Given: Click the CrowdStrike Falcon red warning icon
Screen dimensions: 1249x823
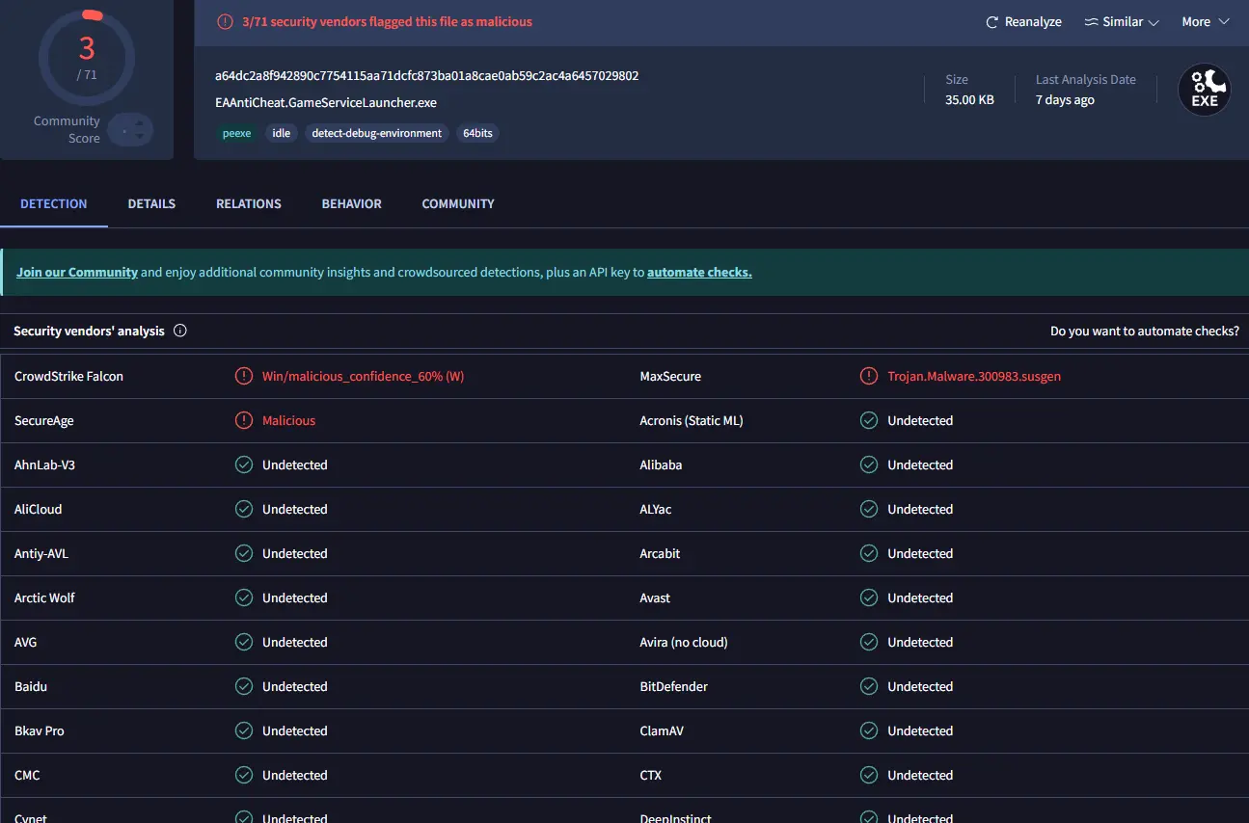Looking at the screenshot, I should click(x=244, y=376).
